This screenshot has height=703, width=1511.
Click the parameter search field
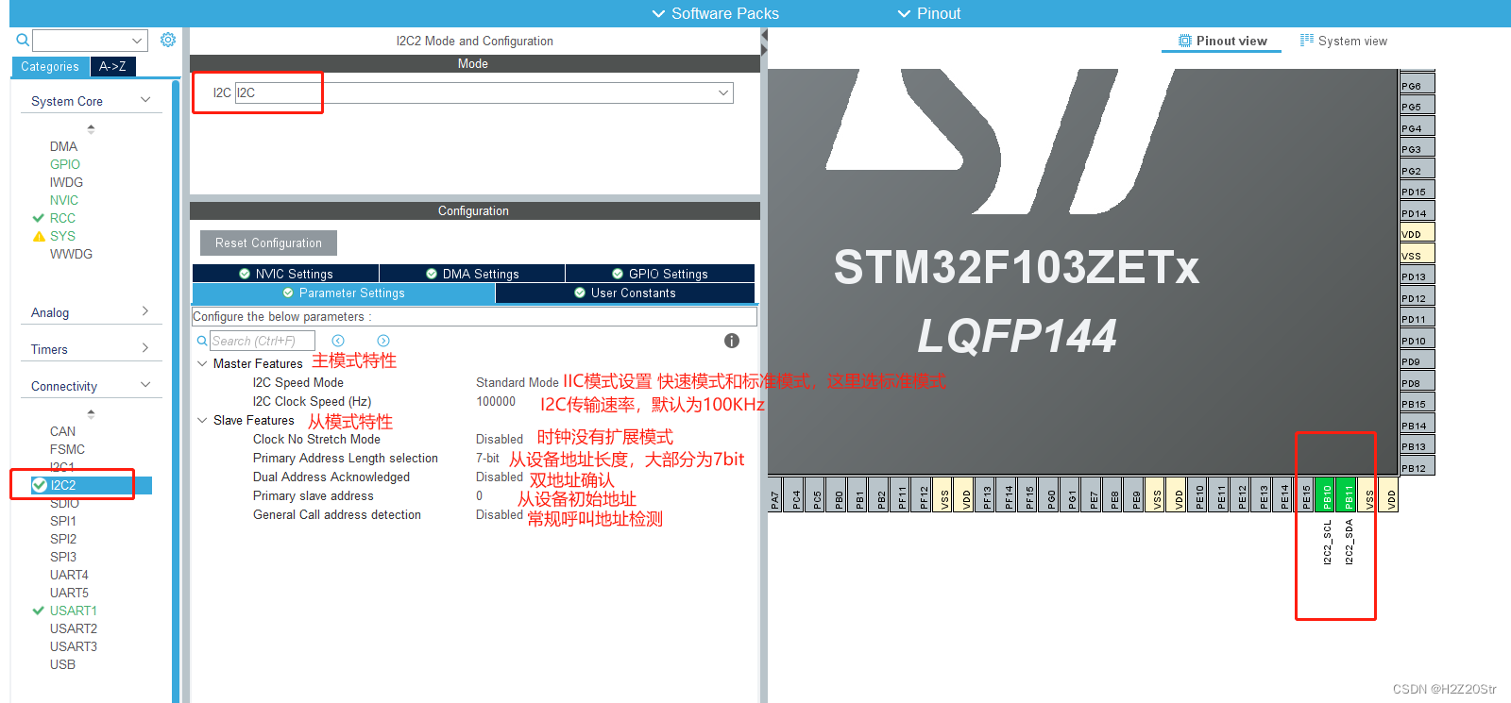[x=263, y=341]
